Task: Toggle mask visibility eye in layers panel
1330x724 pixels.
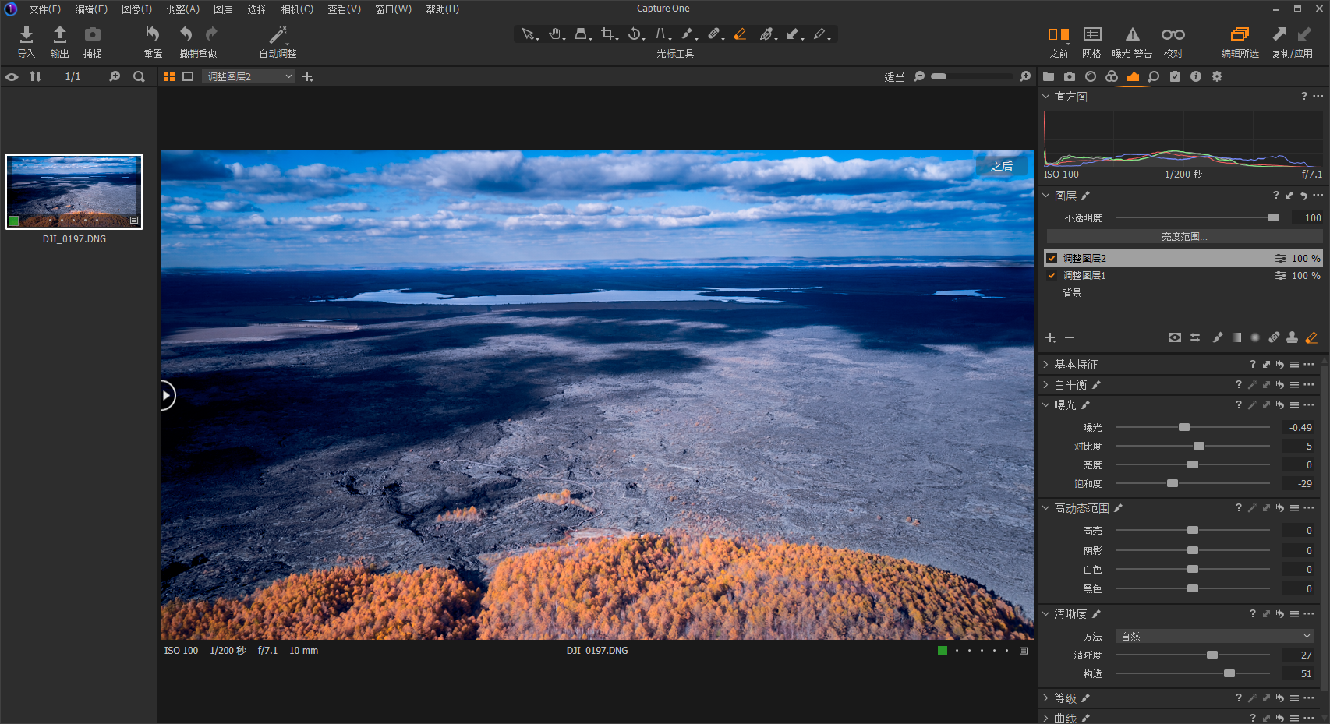Action: point(1174,337)
